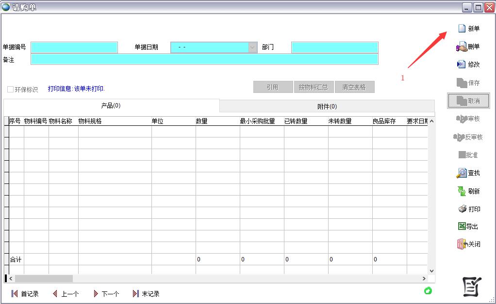Open 查找 (Search) magnifier icon
This screenshot has height=304, width=496.
[x=461, y=173]
